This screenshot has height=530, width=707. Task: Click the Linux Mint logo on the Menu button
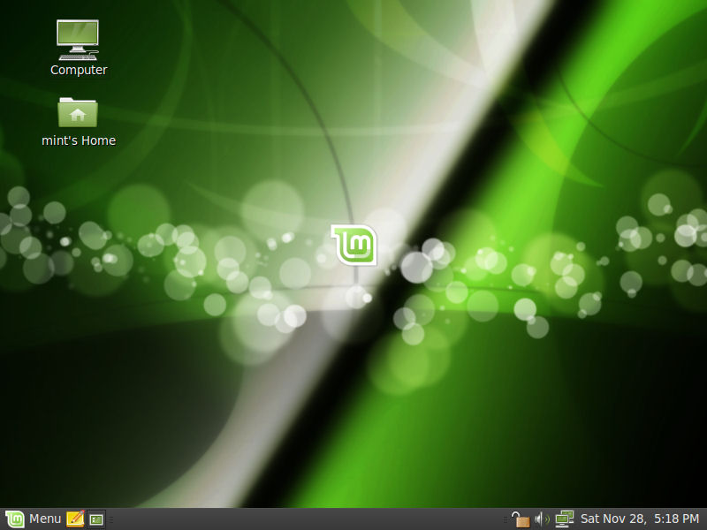tap(14, 519)
